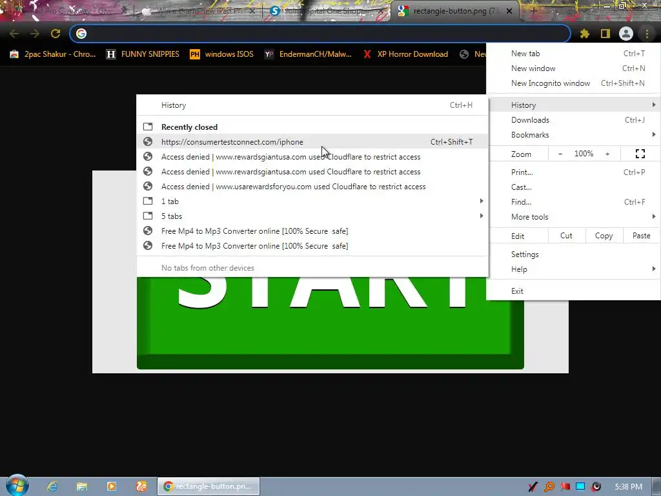Click the fullscreen icon beside zoom
661x496 pixels.
[x=640, y=154]
